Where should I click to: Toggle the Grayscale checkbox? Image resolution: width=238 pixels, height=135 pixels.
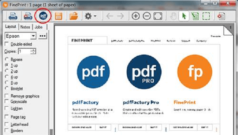coord(7,102)
